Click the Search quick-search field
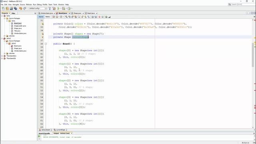The height and width of the screenshot is (144, 256). (x=242, y=4)
